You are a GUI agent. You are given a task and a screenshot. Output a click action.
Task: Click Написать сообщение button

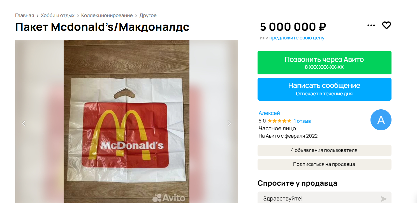(x=325, y=89)
